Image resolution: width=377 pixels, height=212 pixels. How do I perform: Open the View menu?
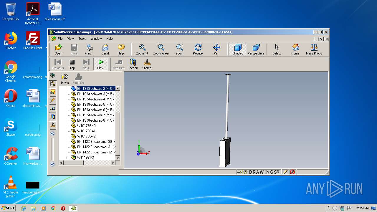[x=70, y=39]
